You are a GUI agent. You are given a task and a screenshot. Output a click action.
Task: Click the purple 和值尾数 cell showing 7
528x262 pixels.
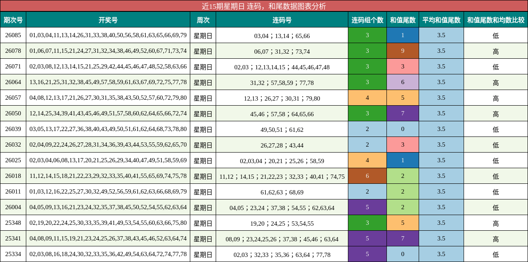403,113
